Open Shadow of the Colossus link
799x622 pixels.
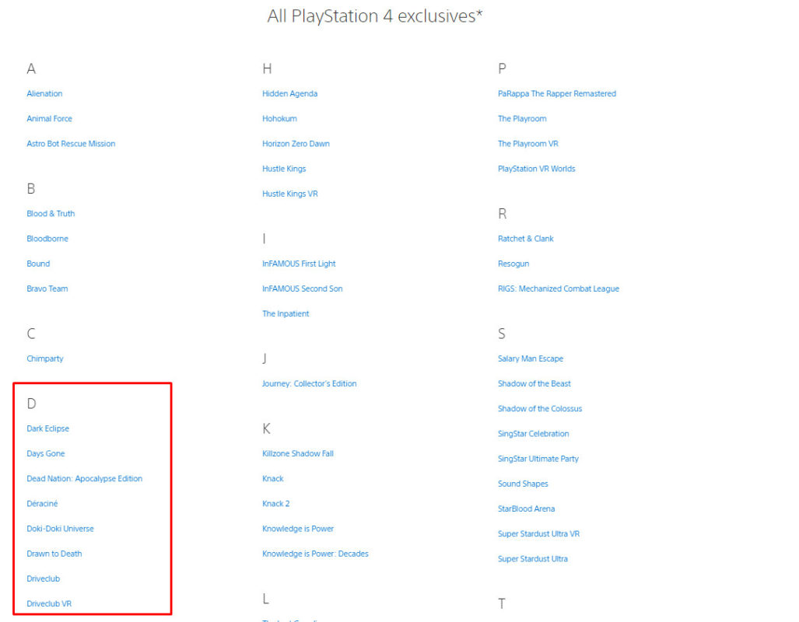coord(540,408)
